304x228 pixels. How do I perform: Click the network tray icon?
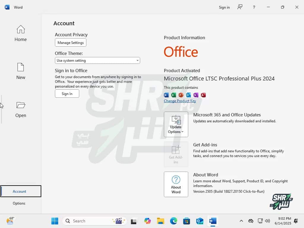click(x=260, y=221)
